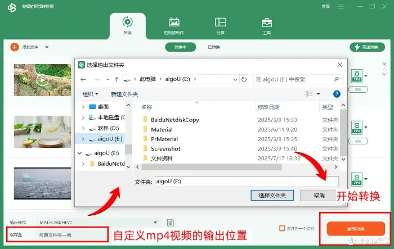Image resolution: width=394 pixels, height=249 pixels.
Task: Play the tree trunk video thumbnail
Action: [42, 80]
